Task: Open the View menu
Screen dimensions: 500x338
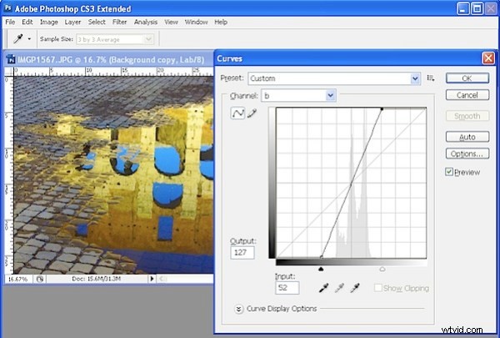Action: coord(171,22)
